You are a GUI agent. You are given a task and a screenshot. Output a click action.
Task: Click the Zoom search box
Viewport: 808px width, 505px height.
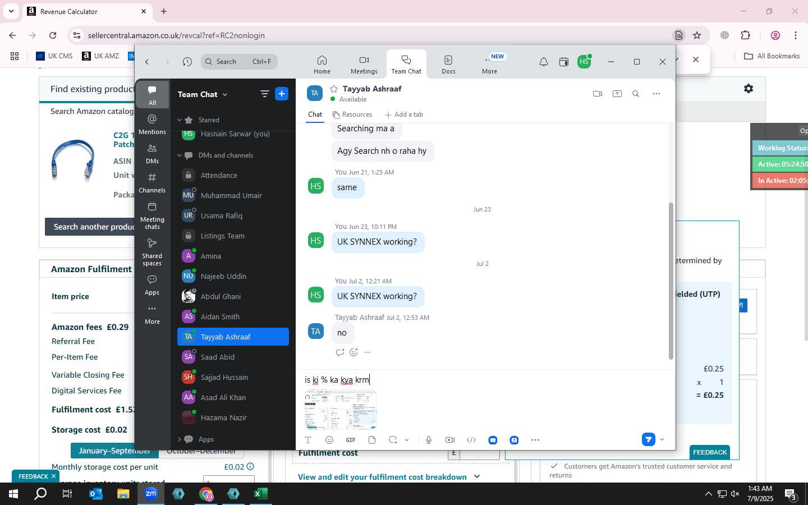[239, 62]
